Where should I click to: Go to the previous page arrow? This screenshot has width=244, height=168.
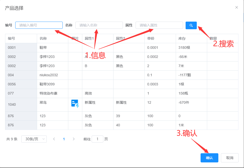pos(54,139)
